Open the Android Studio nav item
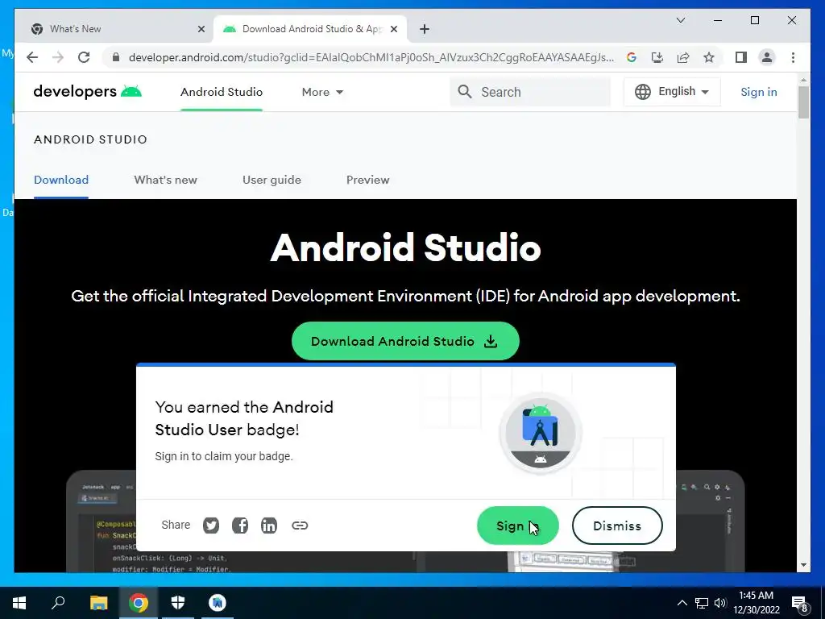Screen dimensions: 825x619 click(x=222, y=92)
